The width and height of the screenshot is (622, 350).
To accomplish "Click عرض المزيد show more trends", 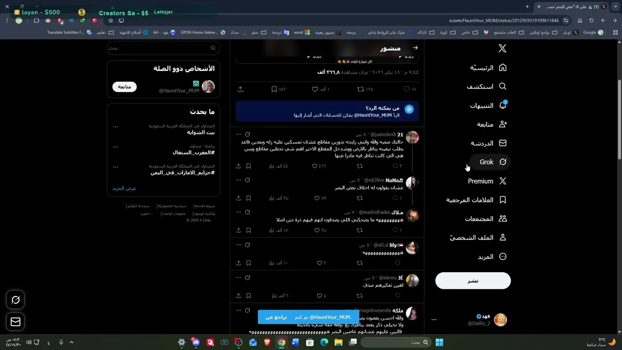I will [124, 188].
